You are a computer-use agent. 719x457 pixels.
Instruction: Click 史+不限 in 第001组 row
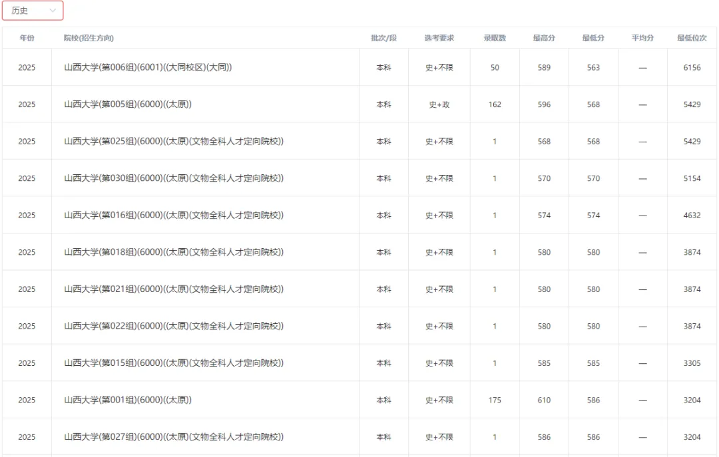click(x=439, y=400)
